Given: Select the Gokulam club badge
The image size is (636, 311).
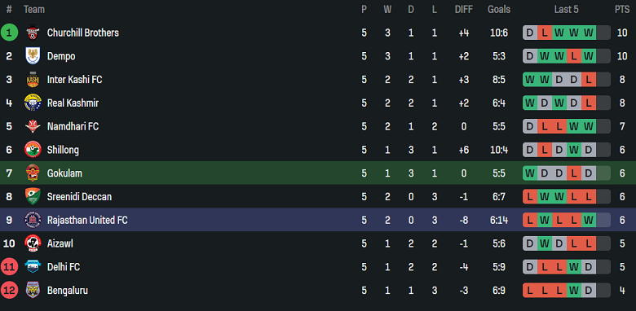Looking at the screenshot, I should 33,173.
